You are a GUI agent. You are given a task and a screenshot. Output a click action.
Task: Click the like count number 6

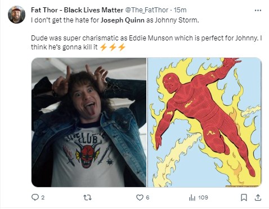point(147,198)
